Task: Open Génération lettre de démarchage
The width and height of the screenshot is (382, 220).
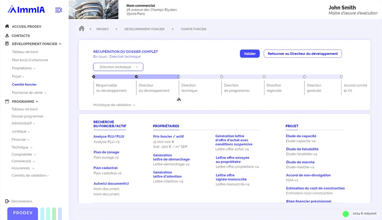Action: point(171,157)
